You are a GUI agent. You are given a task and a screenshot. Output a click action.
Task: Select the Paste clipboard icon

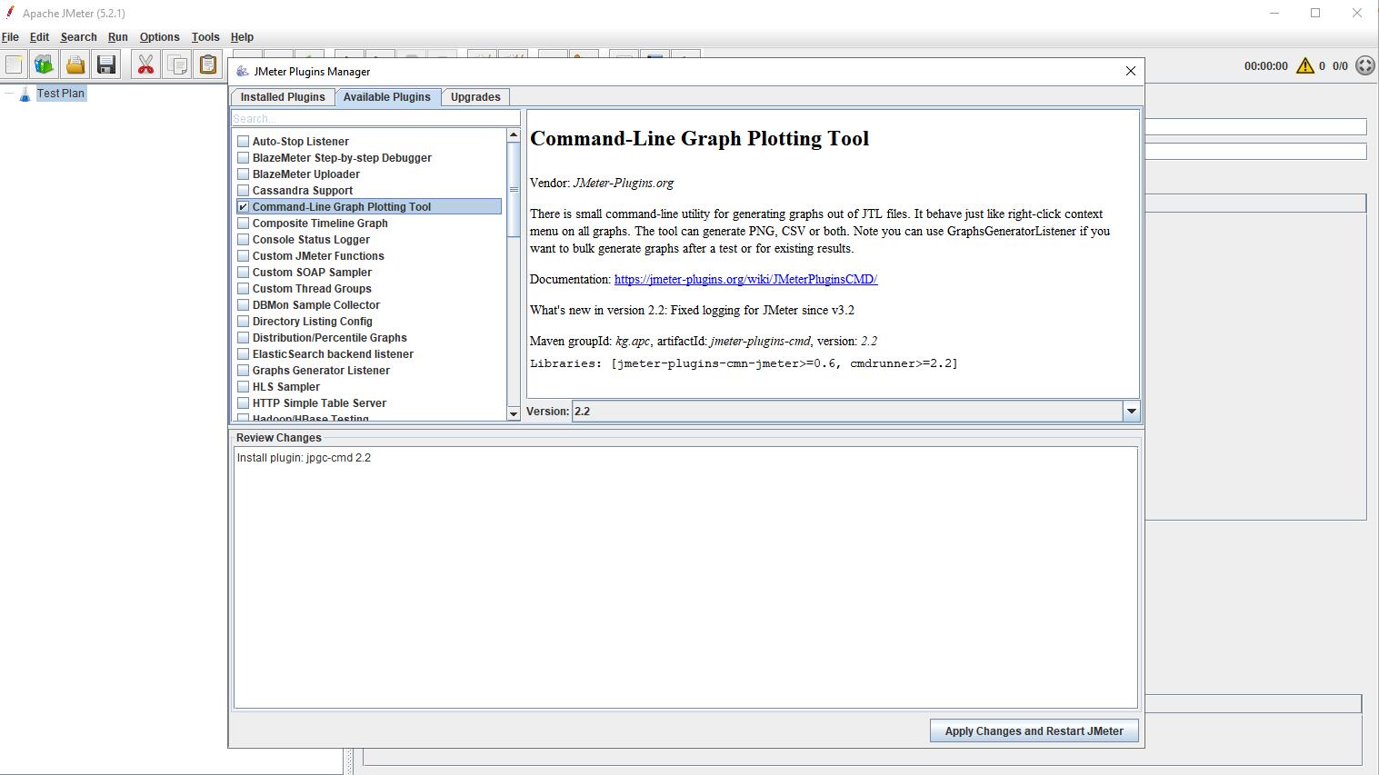pyautogui.click(x=207, y=64)
